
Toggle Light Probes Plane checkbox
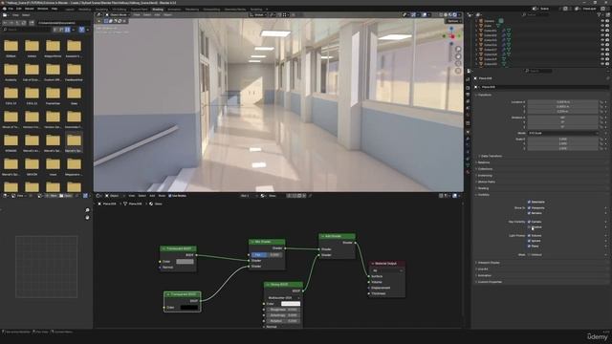(529, 247)
